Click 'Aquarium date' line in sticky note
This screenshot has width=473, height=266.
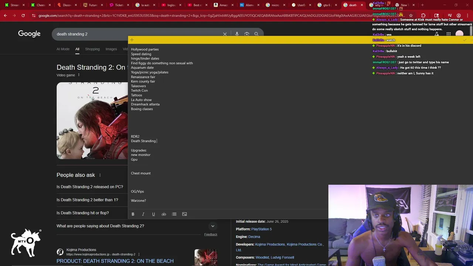click(142, 68)
